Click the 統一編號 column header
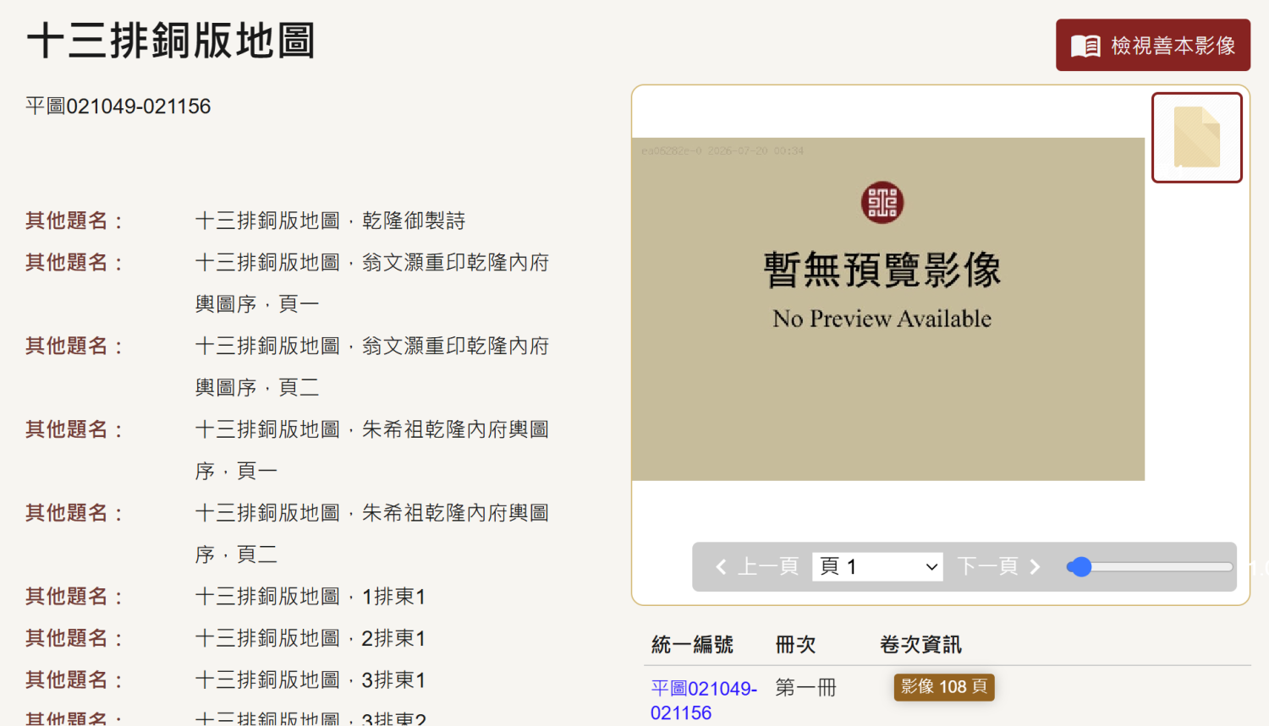 (x=692, y=645)
